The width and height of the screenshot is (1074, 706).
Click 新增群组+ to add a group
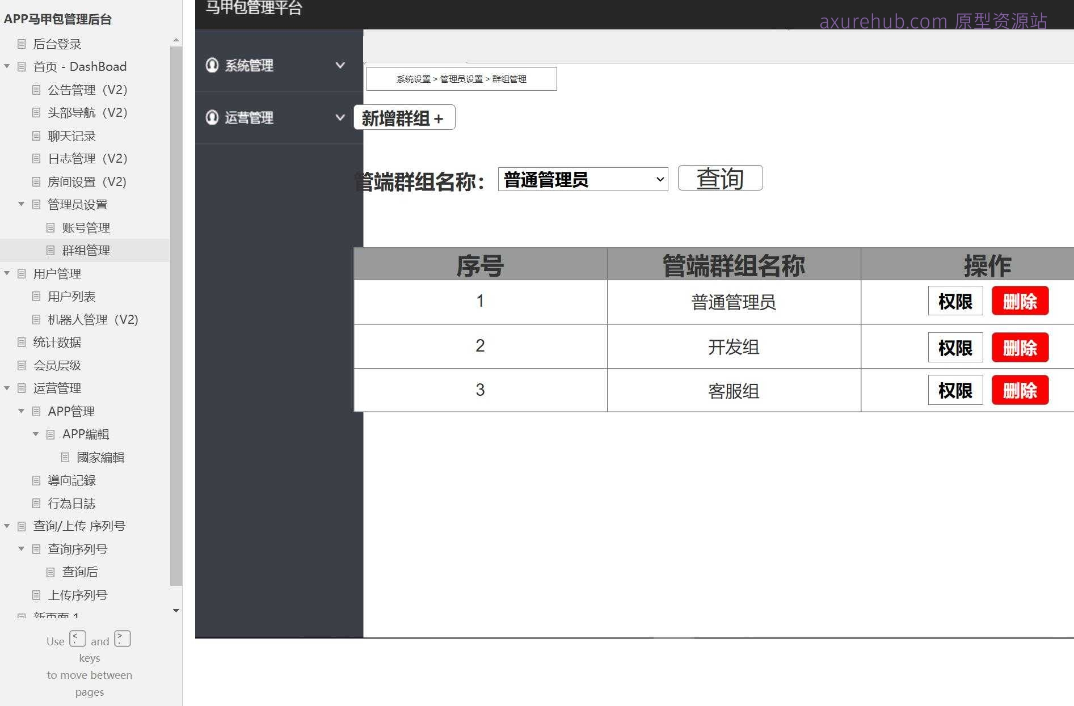(x=404, y=117)
